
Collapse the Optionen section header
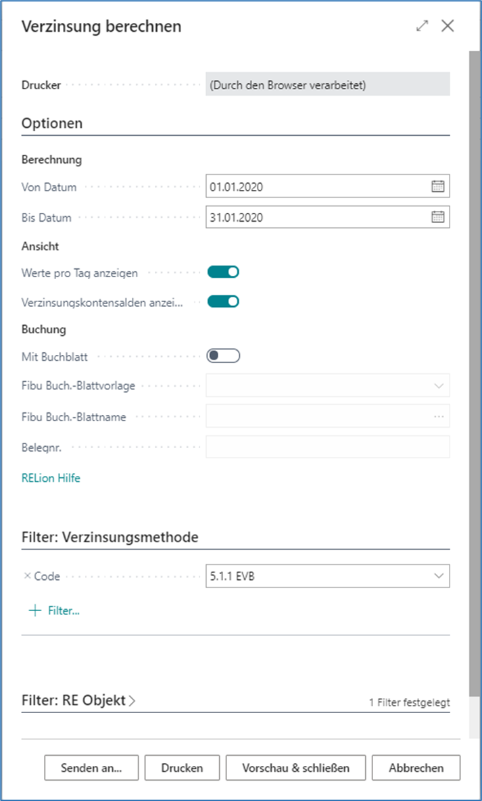53,123
